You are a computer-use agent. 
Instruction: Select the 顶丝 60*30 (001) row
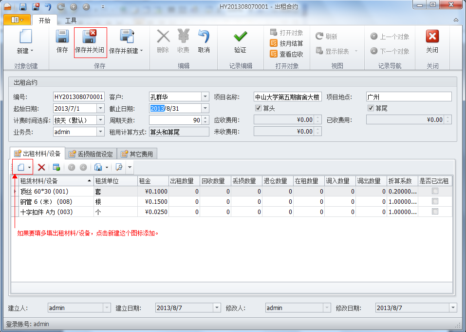232,191
